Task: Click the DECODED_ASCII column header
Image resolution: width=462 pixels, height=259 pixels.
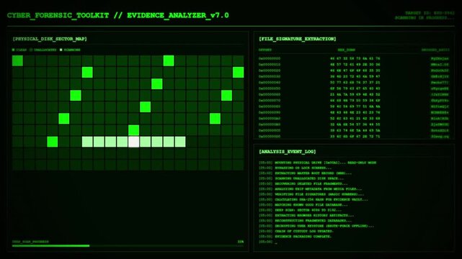Action: [435, 50]
